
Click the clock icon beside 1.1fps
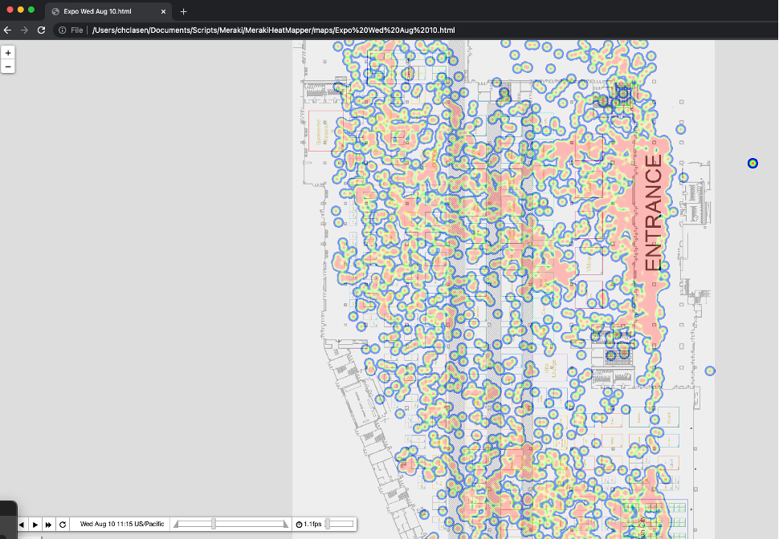click(x=299, y=524)
